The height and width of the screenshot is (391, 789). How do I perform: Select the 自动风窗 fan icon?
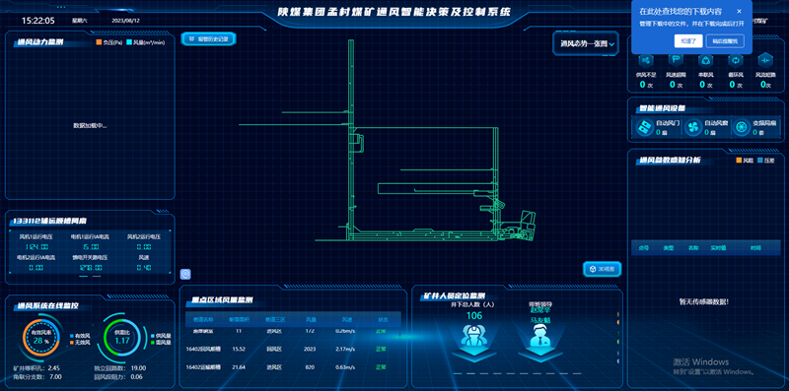coord(692,128)
